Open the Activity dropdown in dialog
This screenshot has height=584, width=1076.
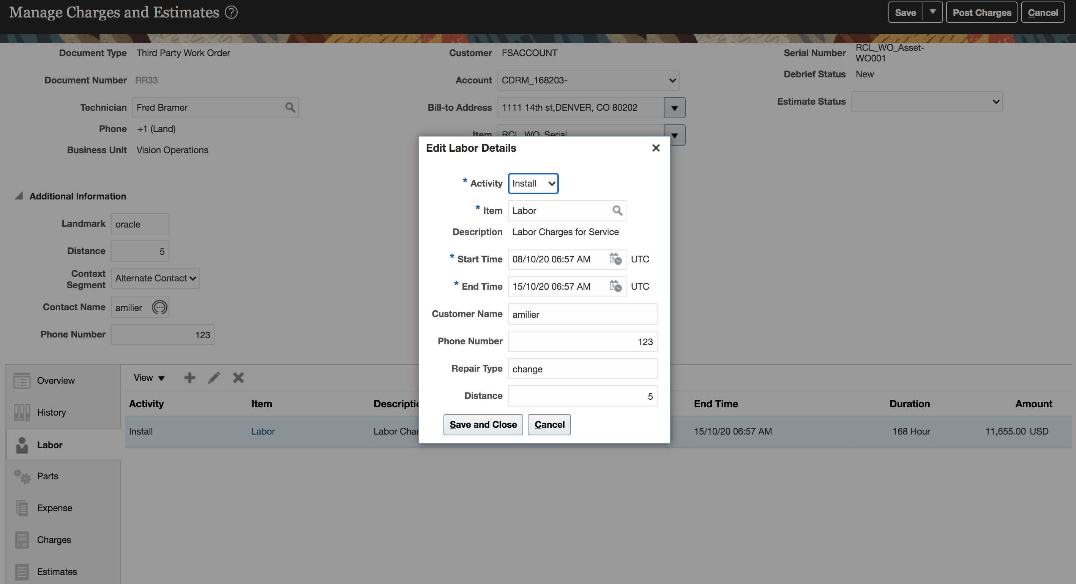coord(533,184)
